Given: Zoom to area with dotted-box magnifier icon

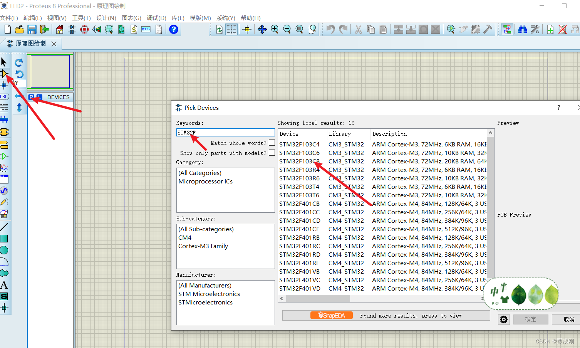Looking at the screenshot, I should tap(312, 29).
